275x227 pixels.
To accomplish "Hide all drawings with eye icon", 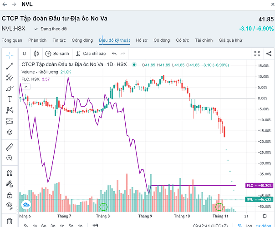I will (x=10, y=206).
